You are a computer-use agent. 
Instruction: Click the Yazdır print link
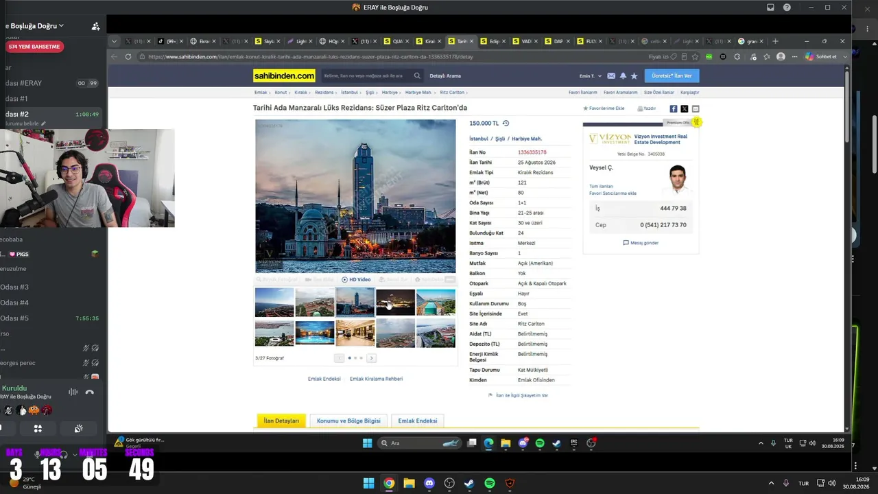tap(647, 108)
